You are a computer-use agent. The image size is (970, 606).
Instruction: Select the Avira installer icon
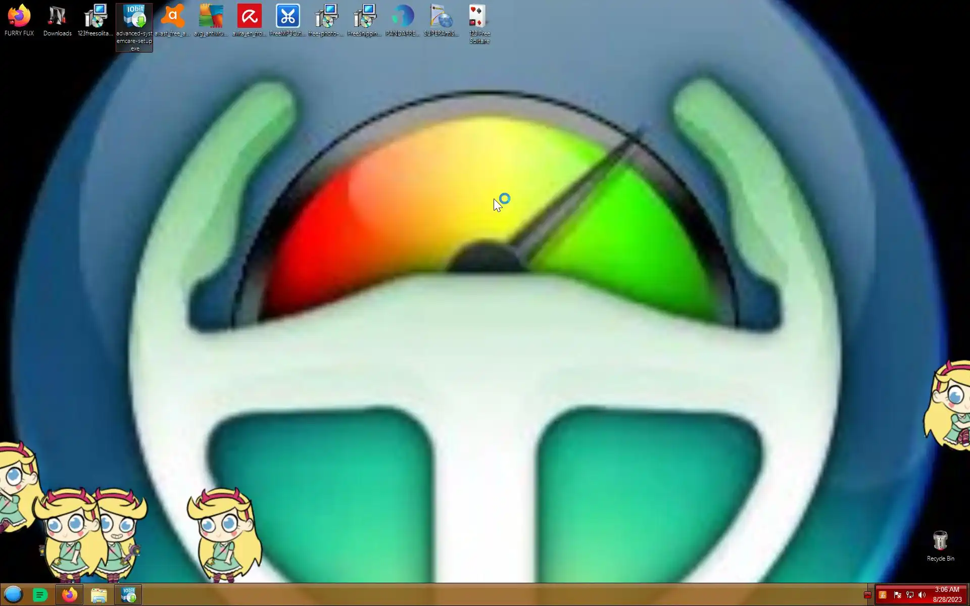click(249, 20)
